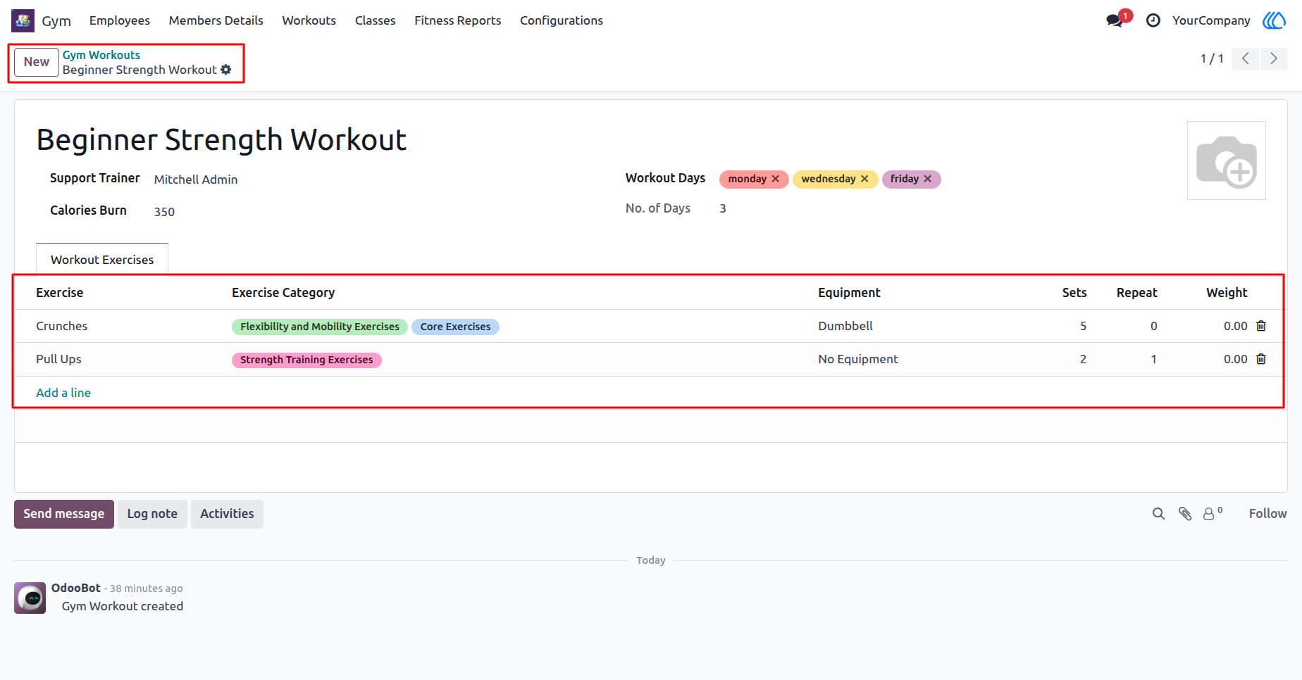Open the Members Details menu
The height and width of the screenshot is (680, 1302).
216,20
